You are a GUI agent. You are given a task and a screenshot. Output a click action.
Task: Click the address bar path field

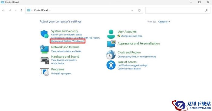click(84, 10)
